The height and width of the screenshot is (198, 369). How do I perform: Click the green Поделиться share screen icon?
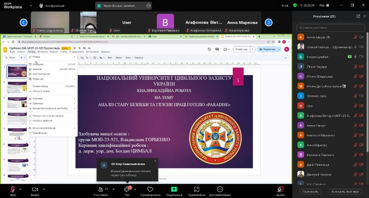pos(174,189)
